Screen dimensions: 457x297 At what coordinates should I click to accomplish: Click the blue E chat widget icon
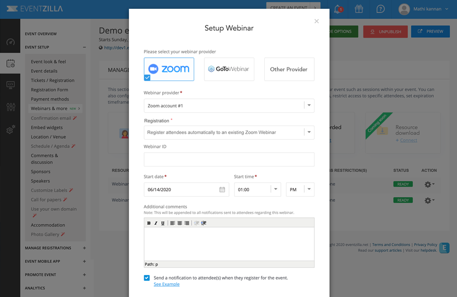click(444, 248)
